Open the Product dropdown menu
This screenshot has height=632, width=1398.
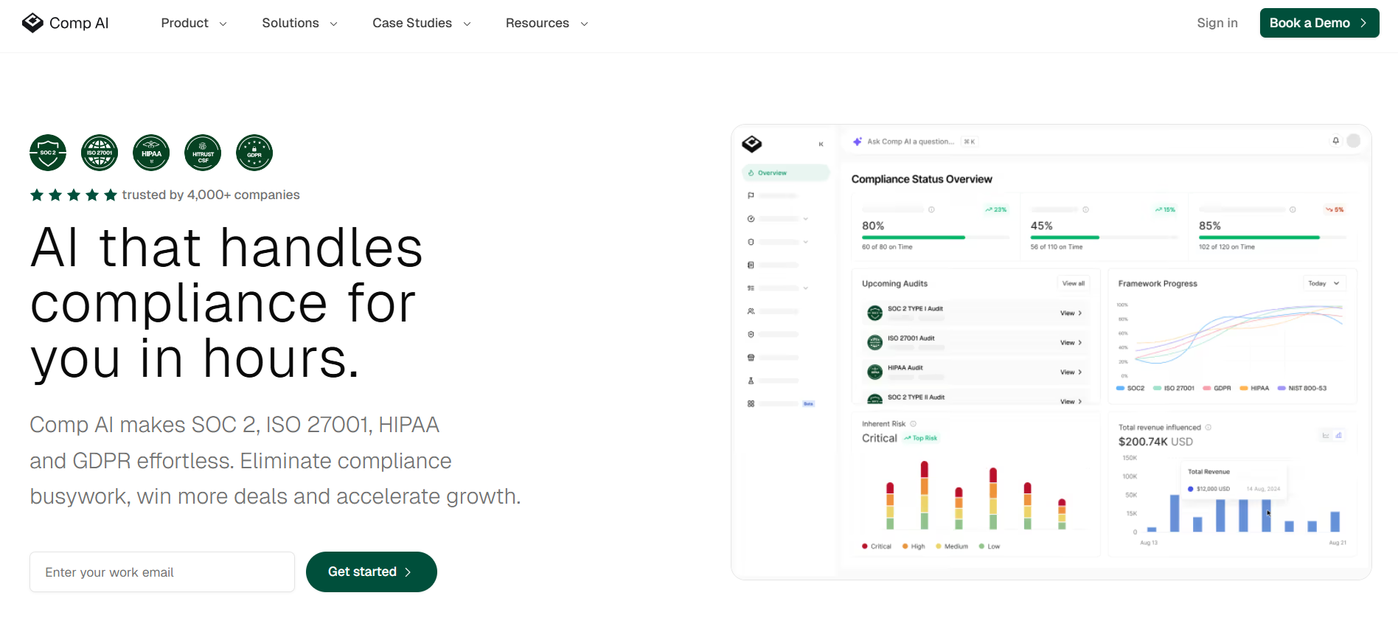(x=194, y=23)
